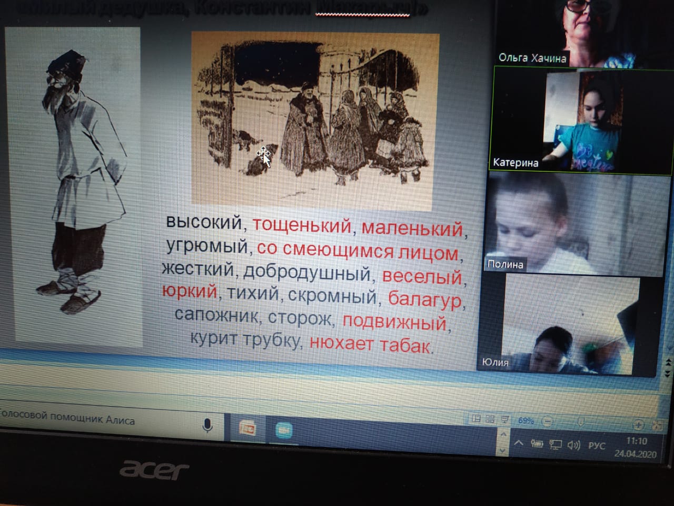Switch to Normal view in status bar
The width and height of the screenshot is (674, 506).
pos(476,419)
